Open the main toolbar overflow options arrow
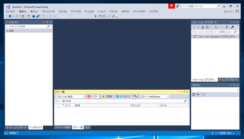 [x=117, y=17]
